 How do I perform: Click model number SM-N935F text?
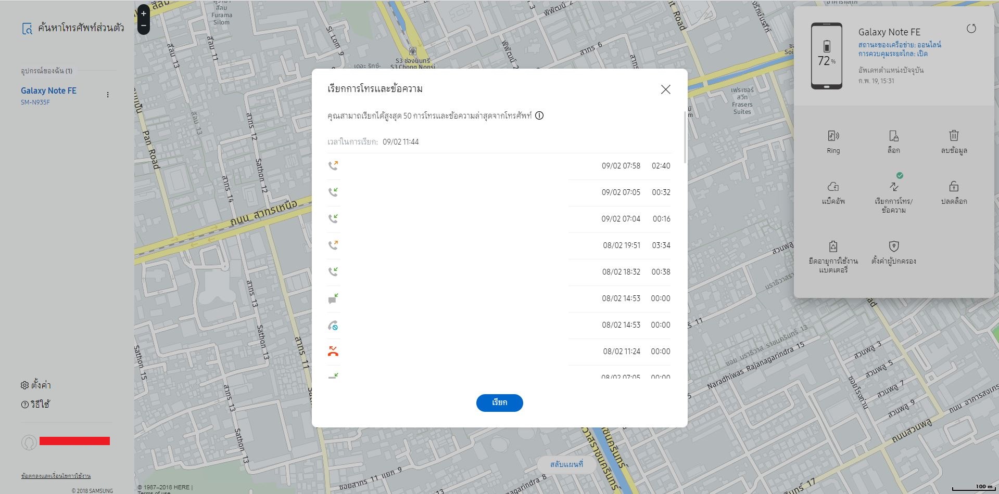tap(35, 102)
